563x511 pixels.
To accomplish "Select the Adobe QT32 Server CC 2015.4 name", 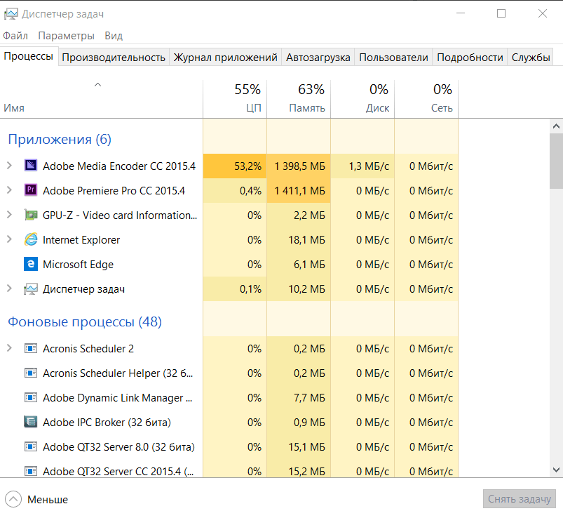I will click(x=118, y=471).
